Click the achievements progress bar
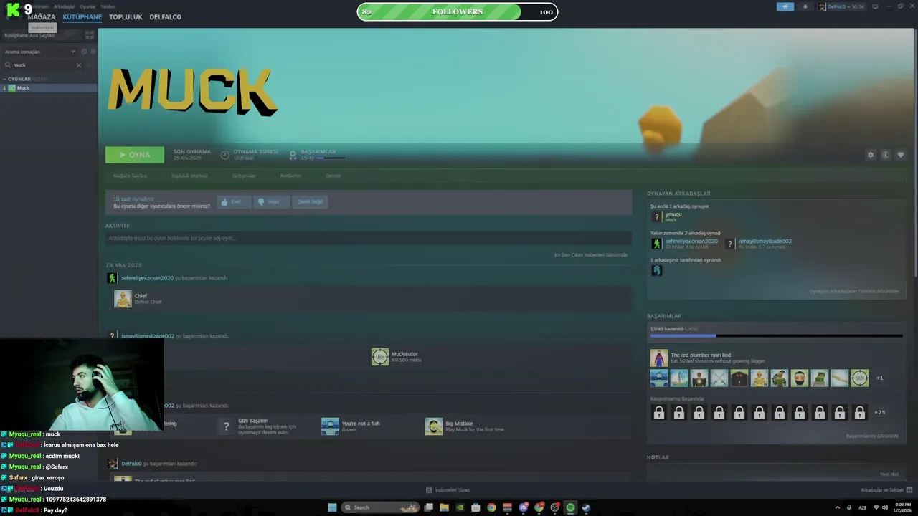Viewport: 918px width, 516px height. click(776, 335)
